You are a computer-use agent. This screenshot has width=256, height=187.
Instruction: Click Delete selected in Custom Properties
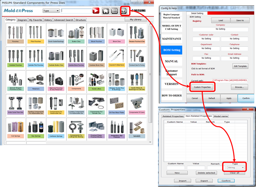[206, 173]
